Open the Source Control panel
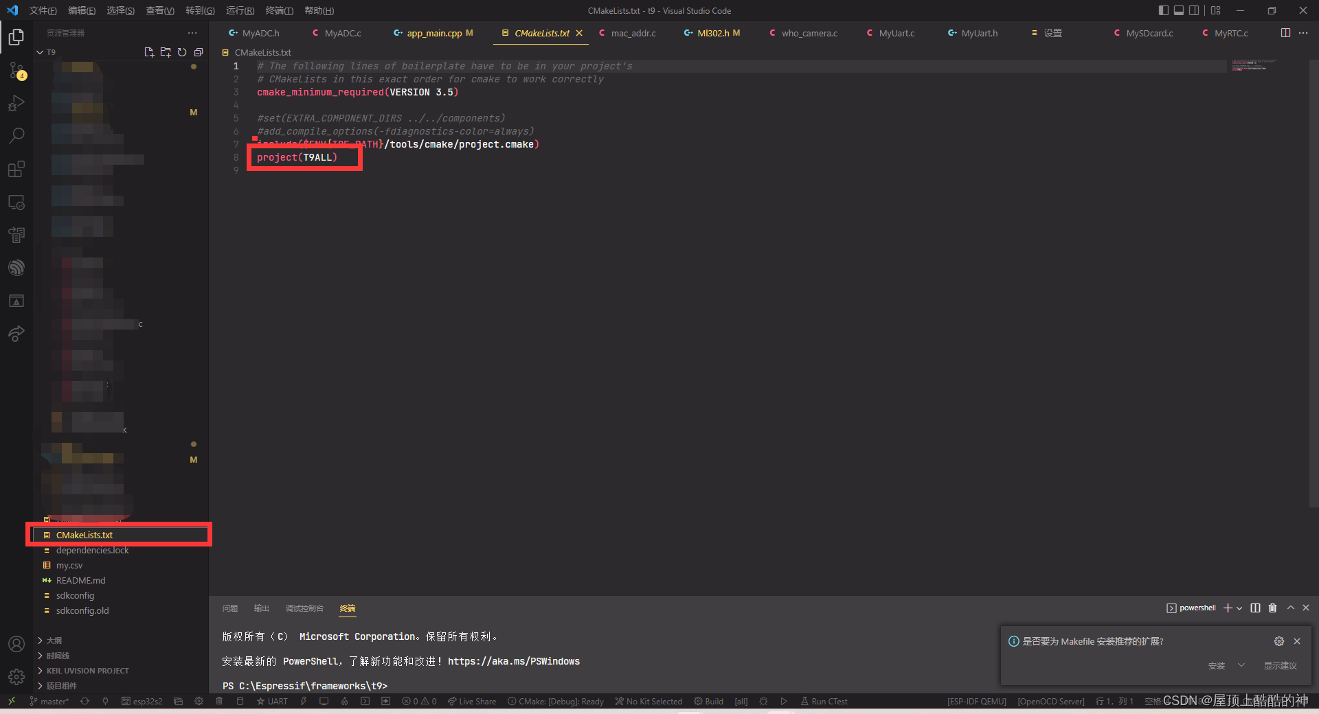1319x714 pixels. coord(16,71)
